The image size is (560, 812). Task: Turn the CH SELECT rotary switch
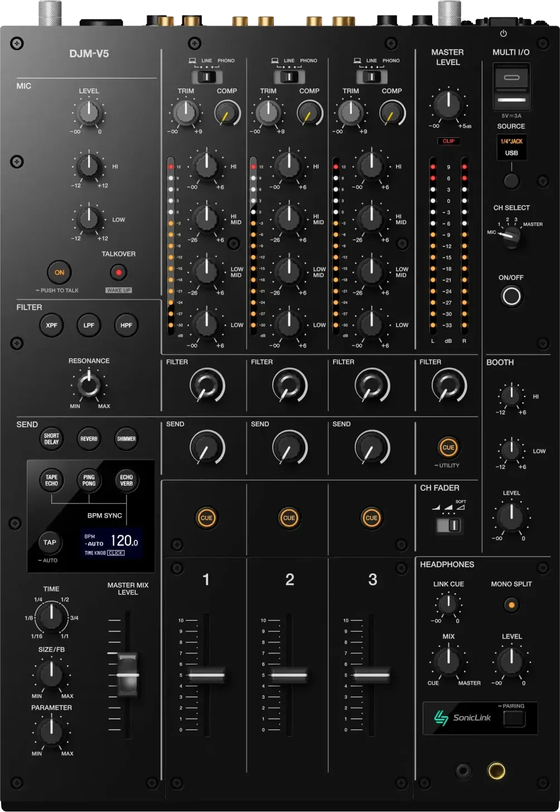click(x=510, y=236)
